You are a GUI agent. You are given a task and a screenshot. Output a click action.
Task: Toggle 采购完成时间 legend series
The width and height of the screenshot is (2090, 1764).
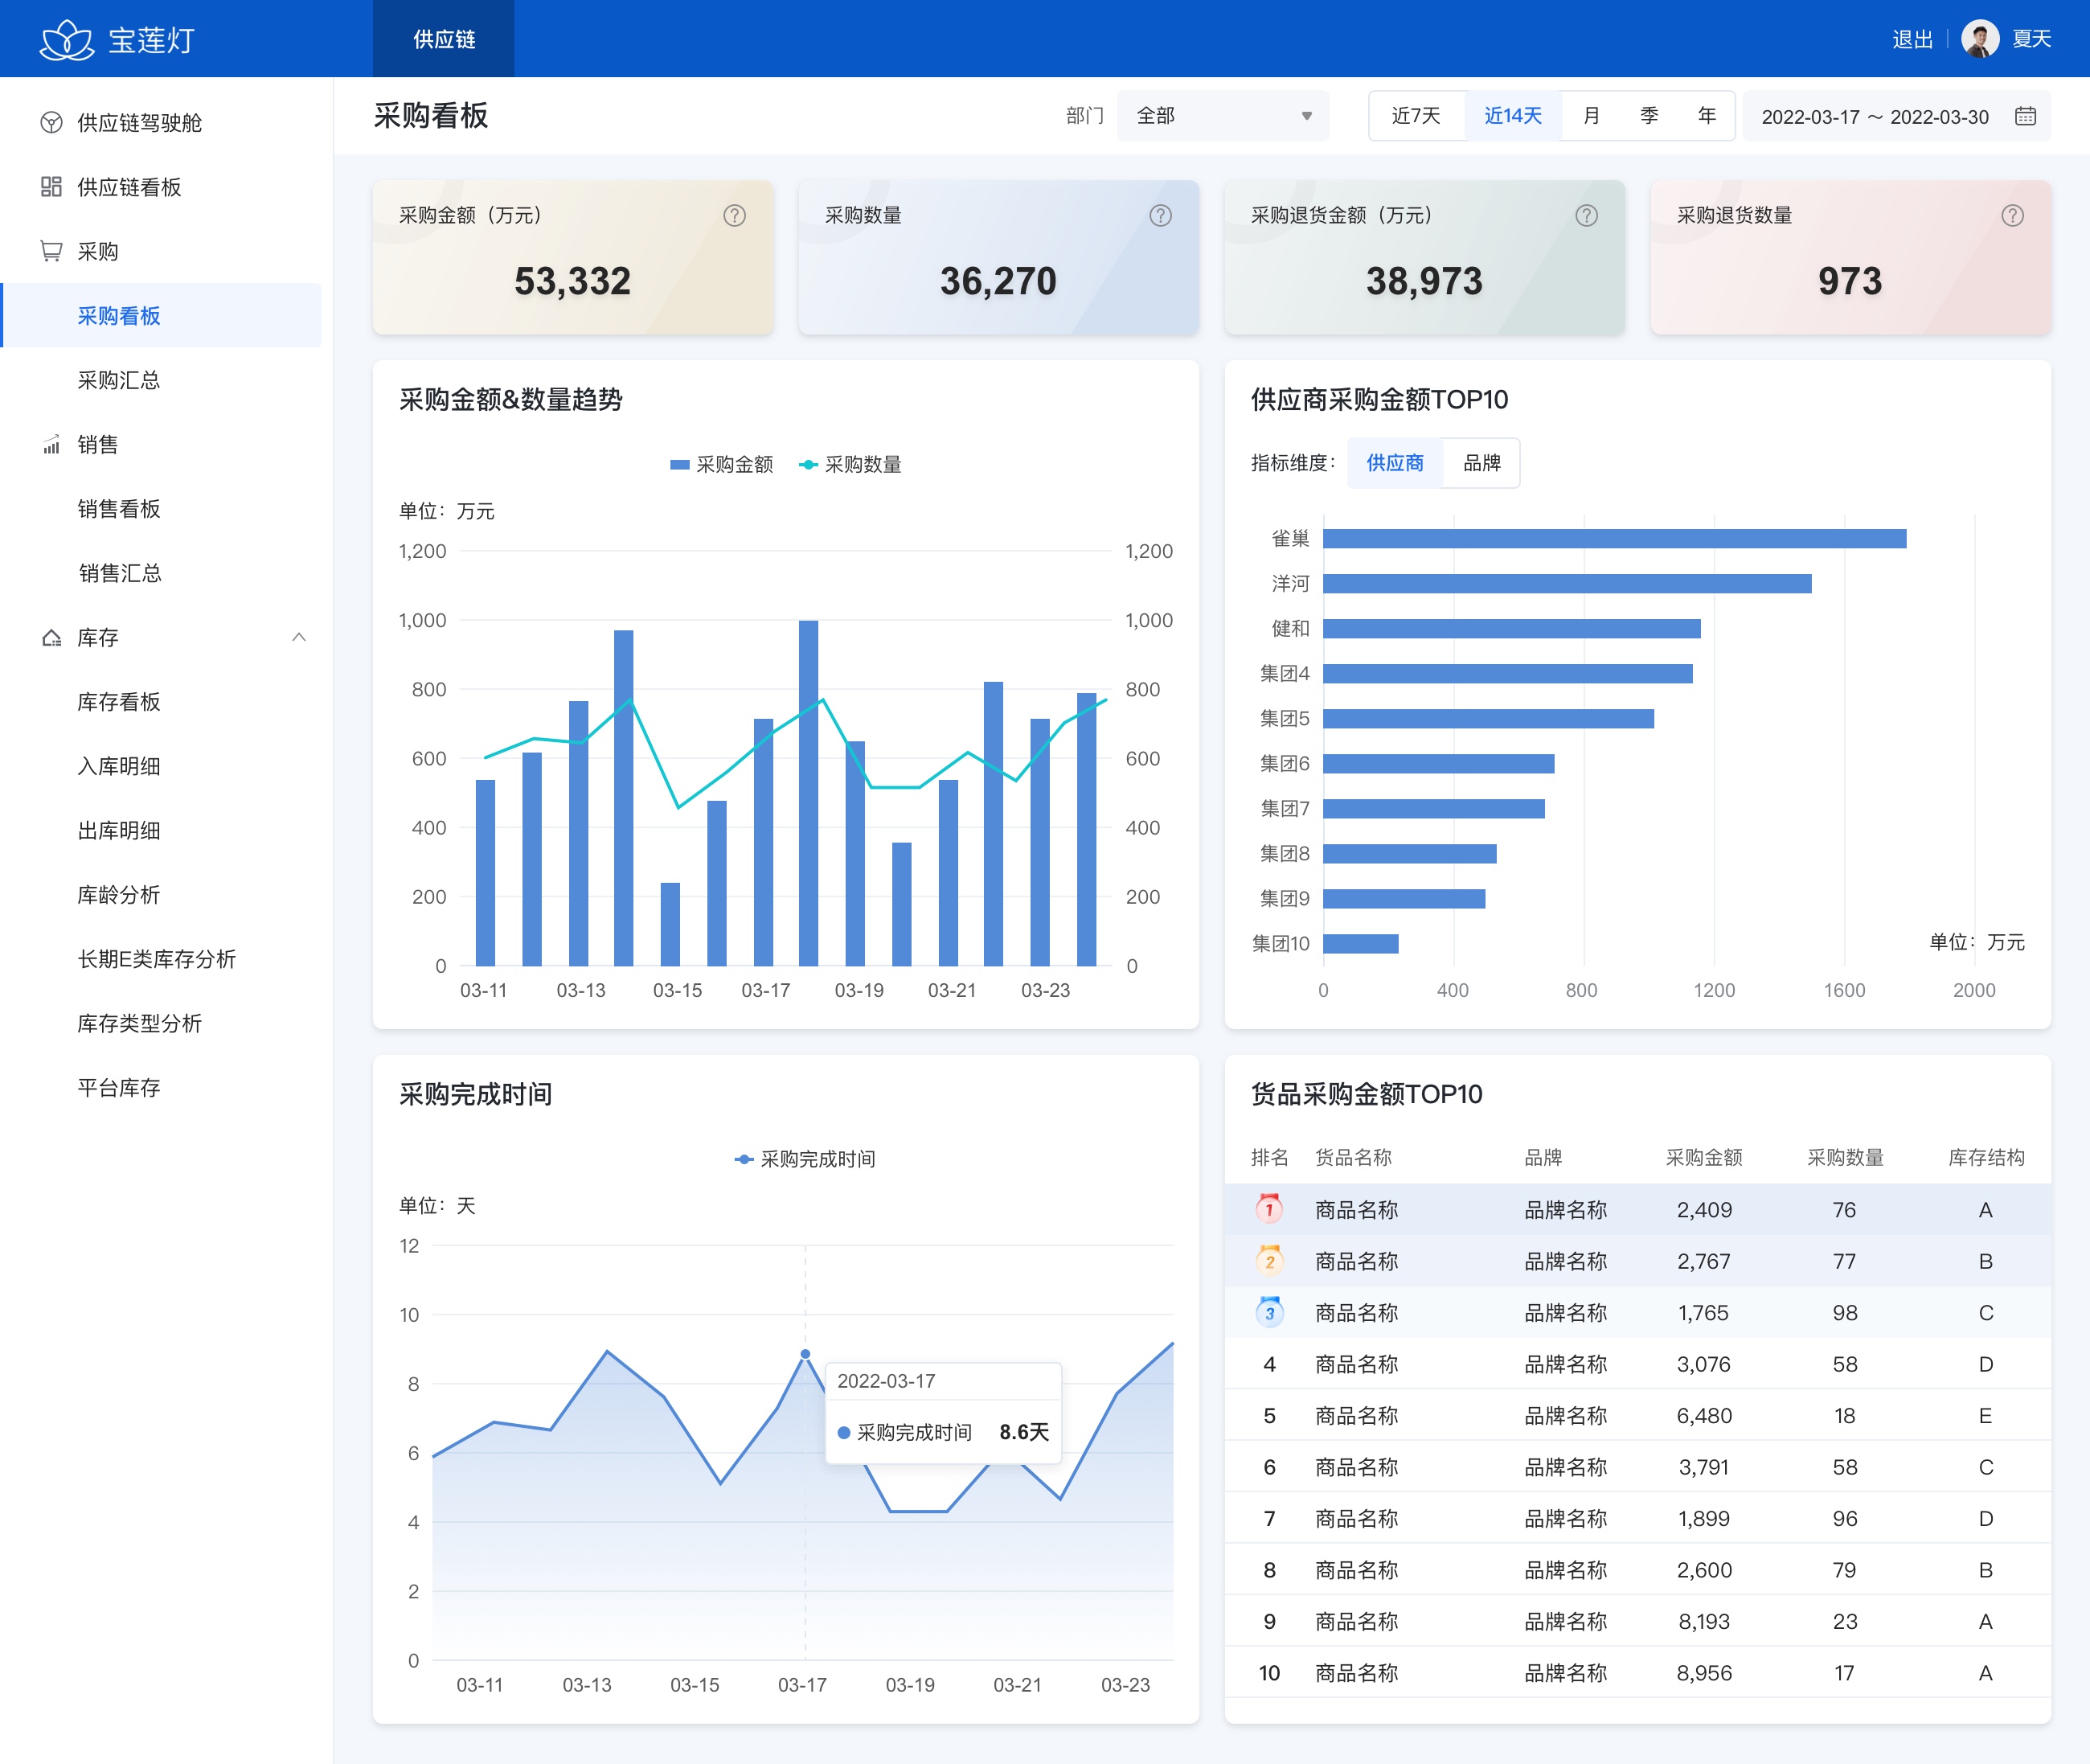point(805,1159)
